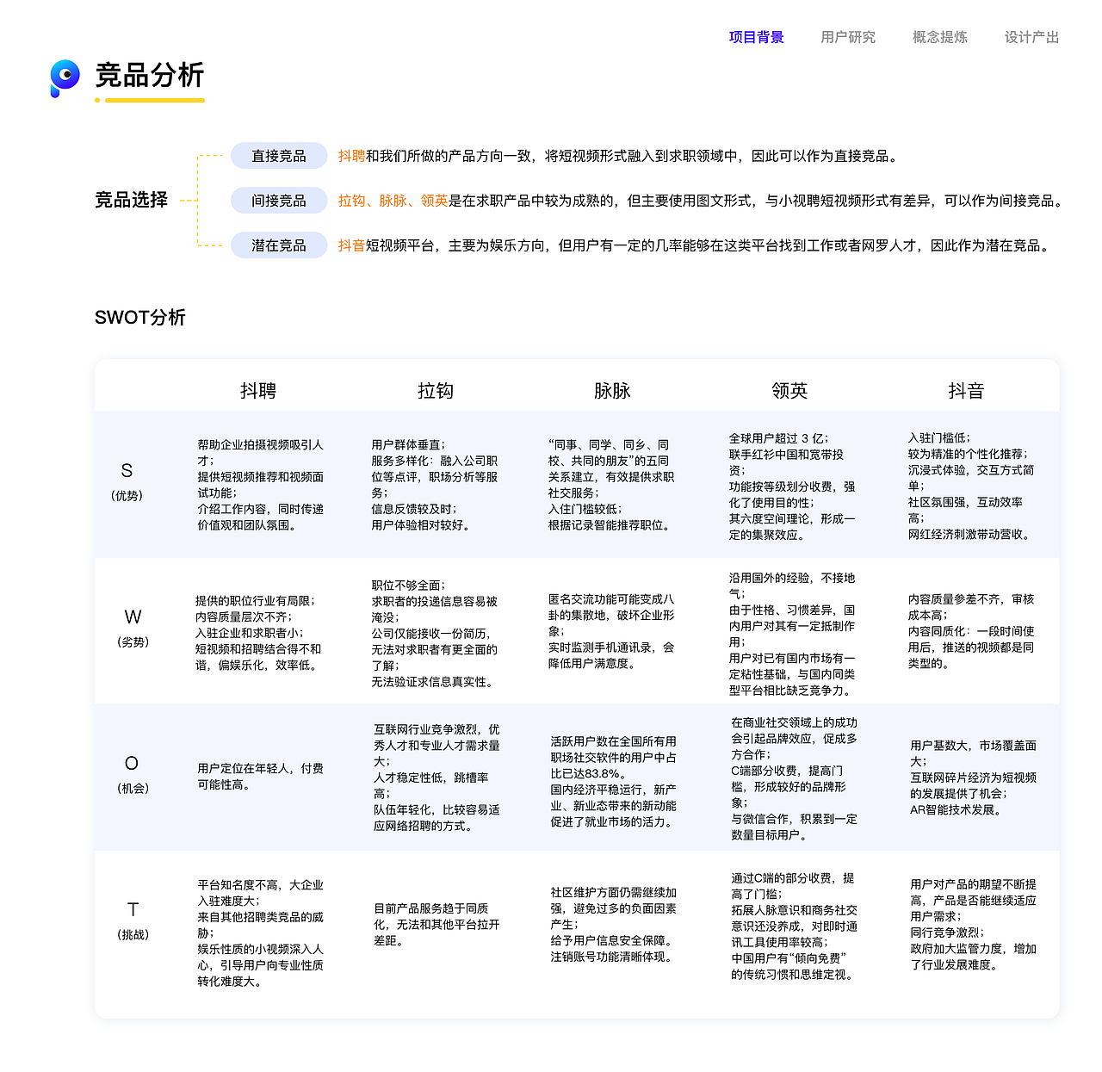Open the 项目背景 tab

[756, 37]
